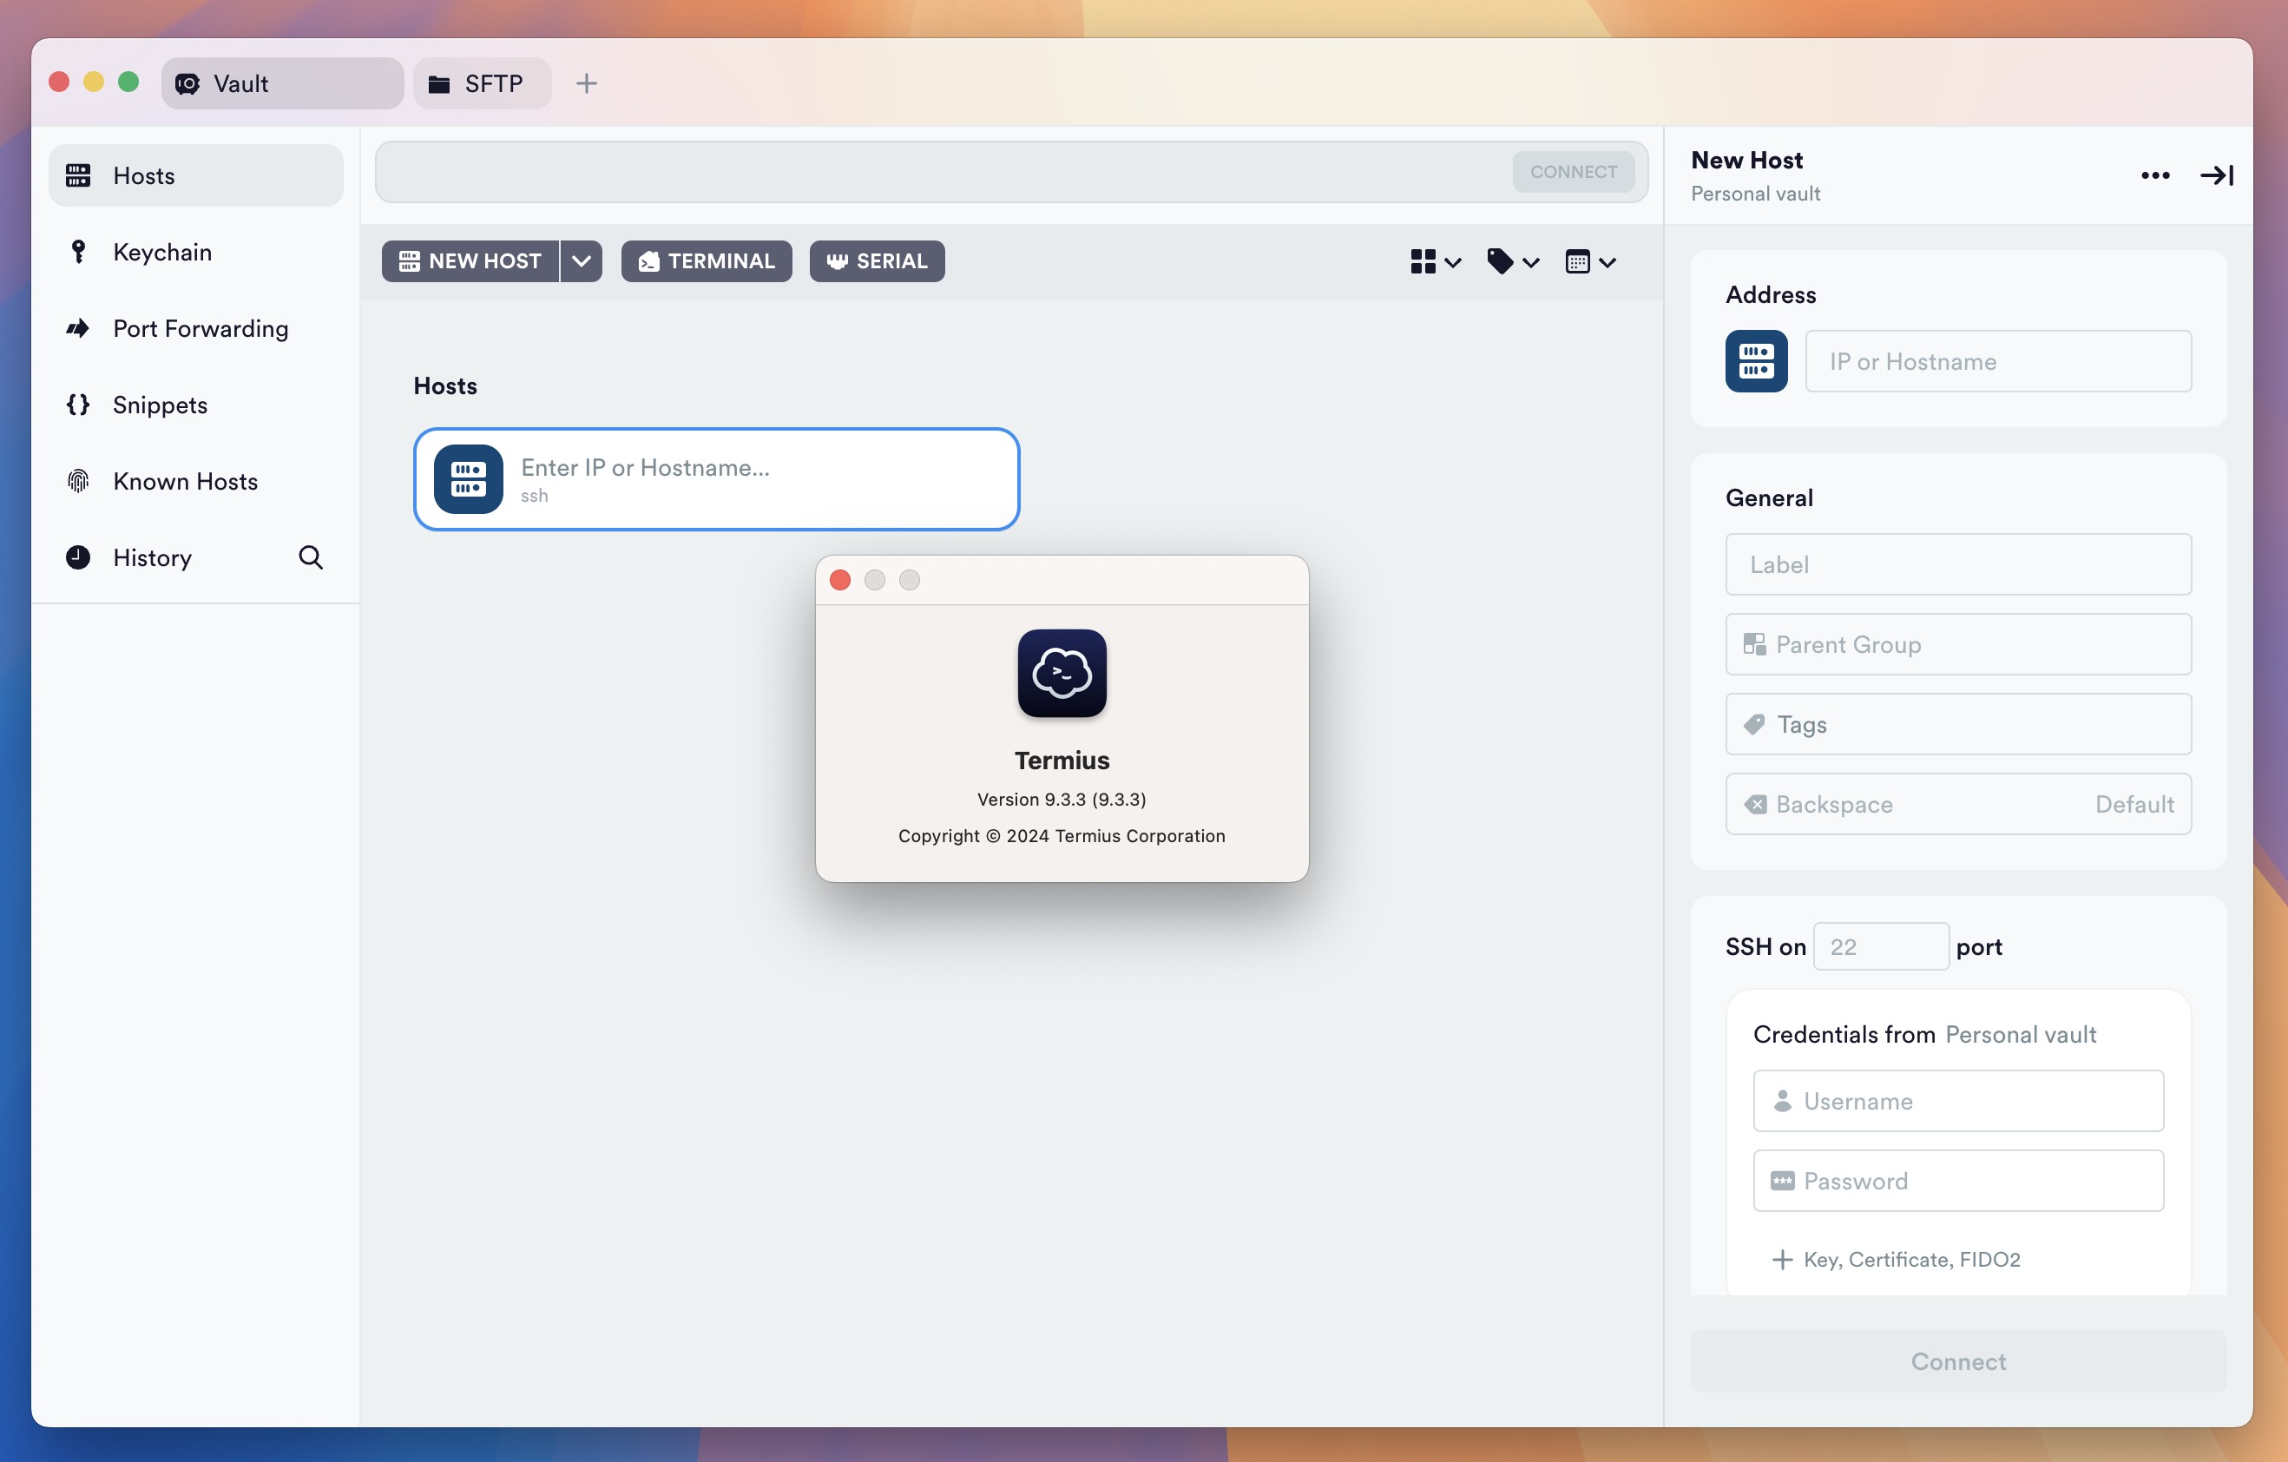Click the Tags label icon in host form
This screenshot has width=2288, height=1462.
pyautogui.click(x=1754, y=722)
